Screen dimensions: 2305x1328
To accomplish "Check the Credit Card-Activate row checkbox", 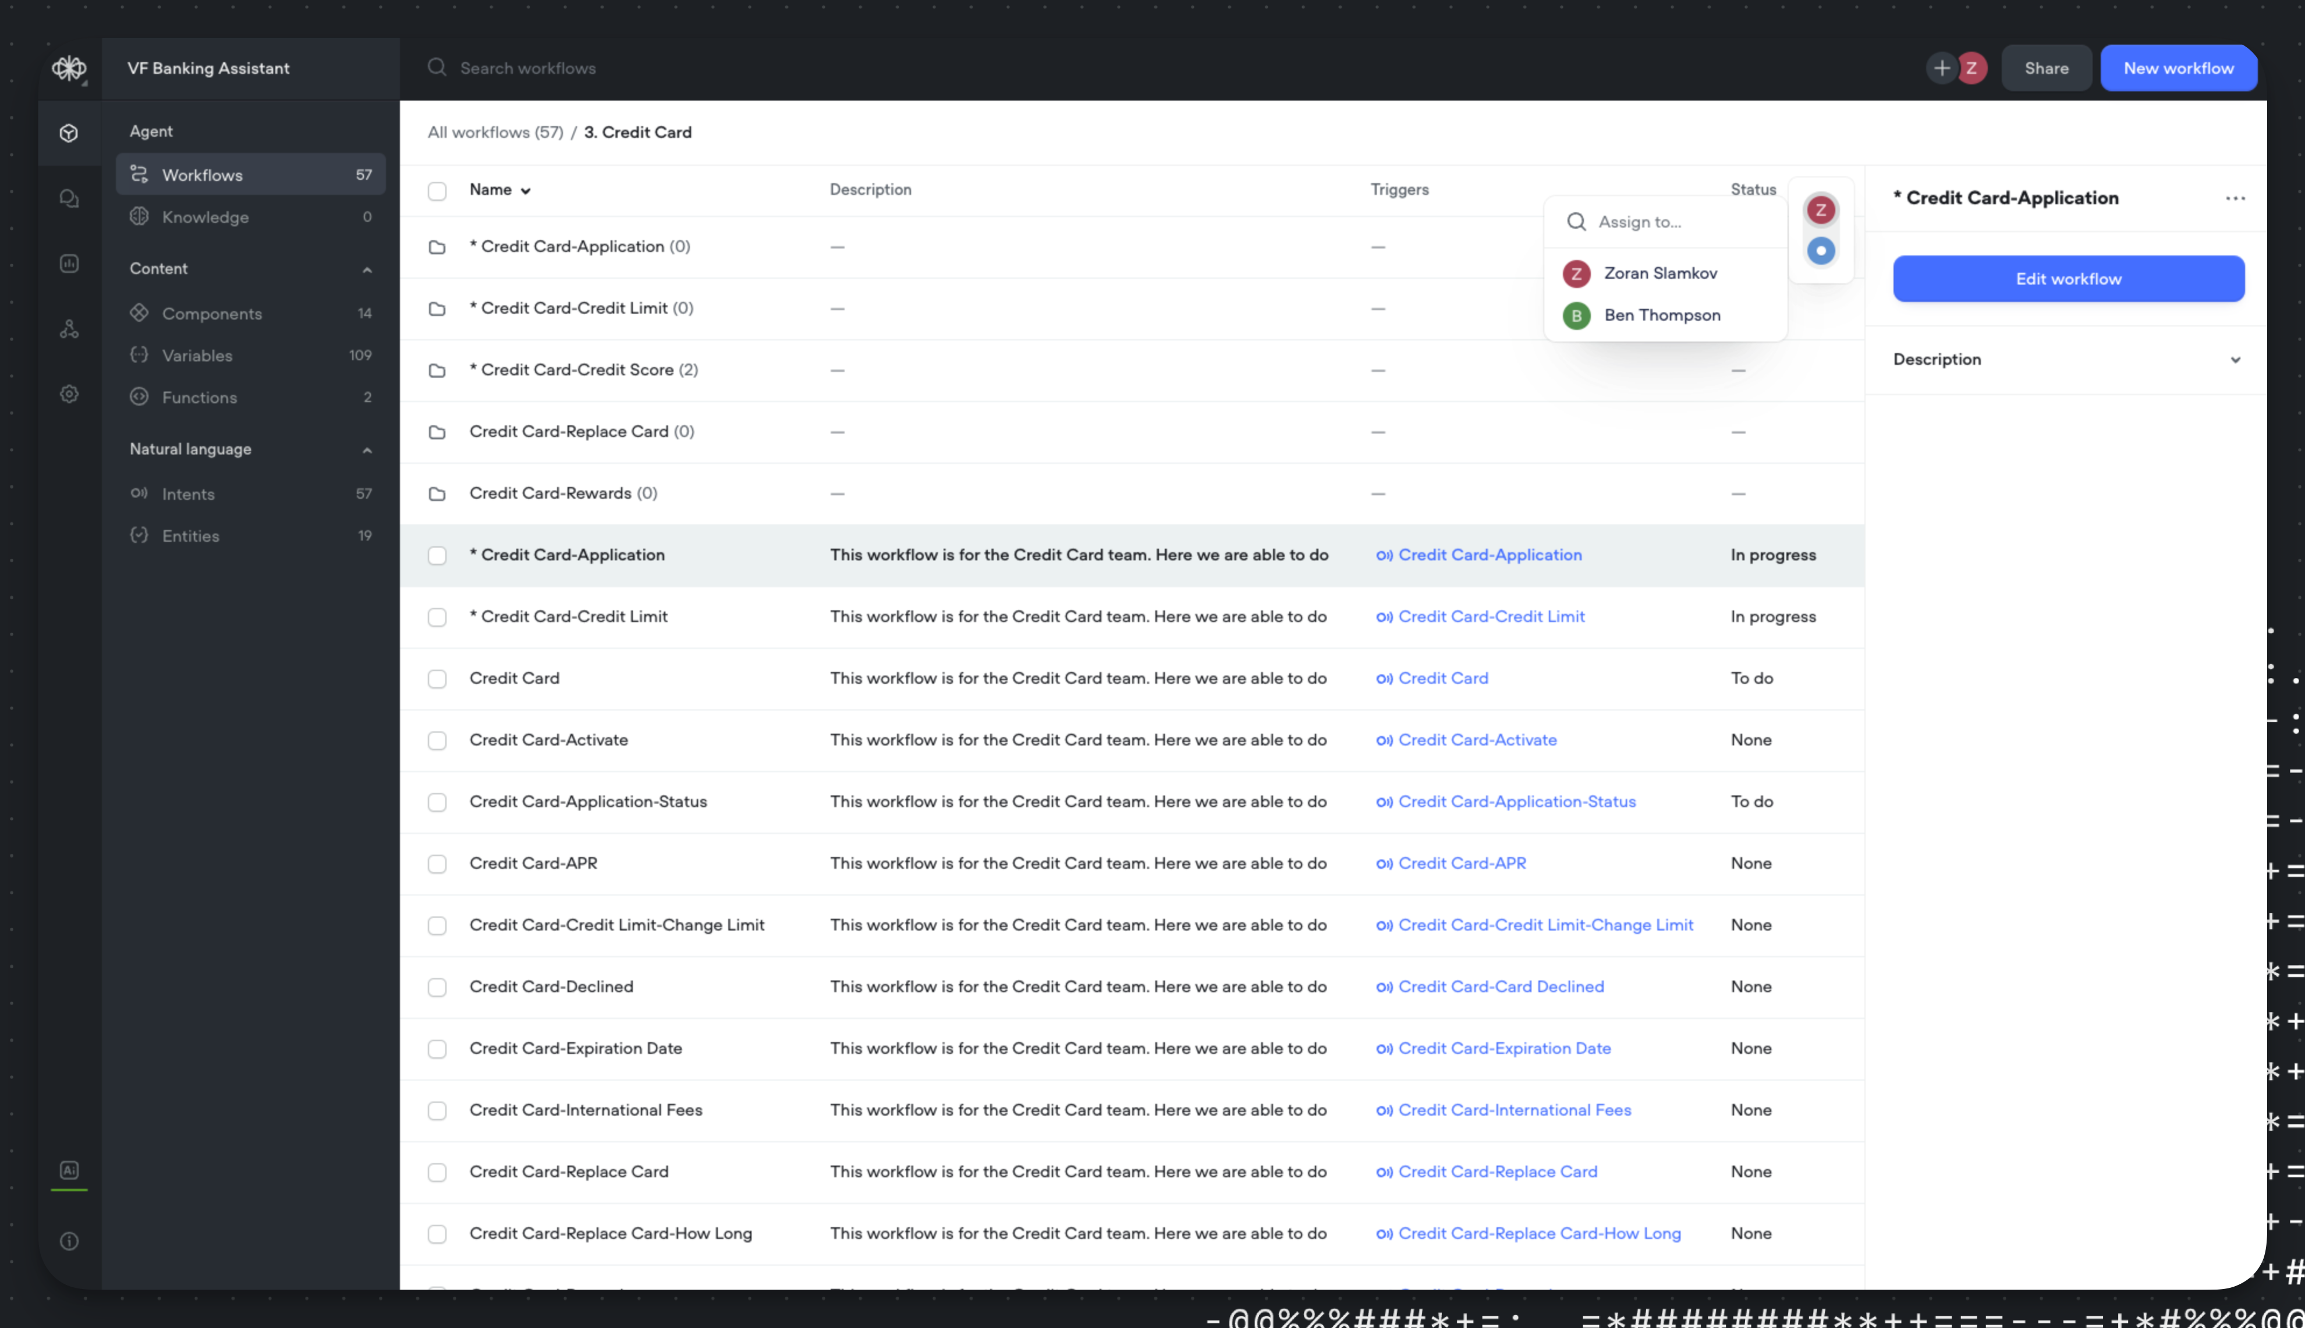I will (x=437, y=741).
